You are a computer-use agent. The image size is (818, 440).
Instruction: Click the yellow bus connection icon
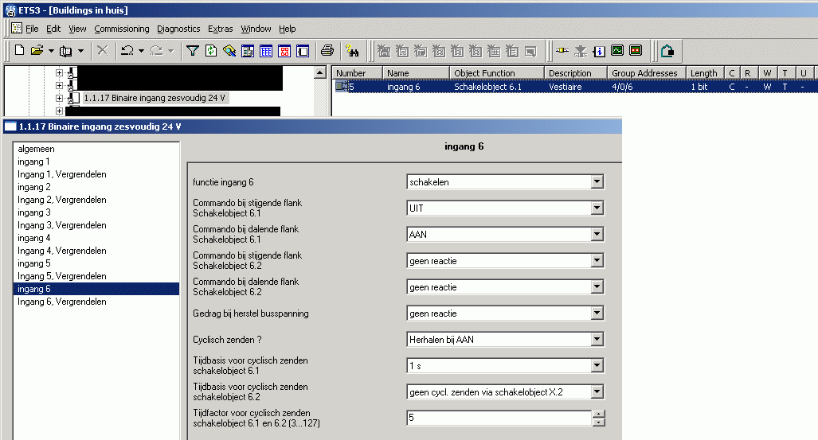point(562,51)
